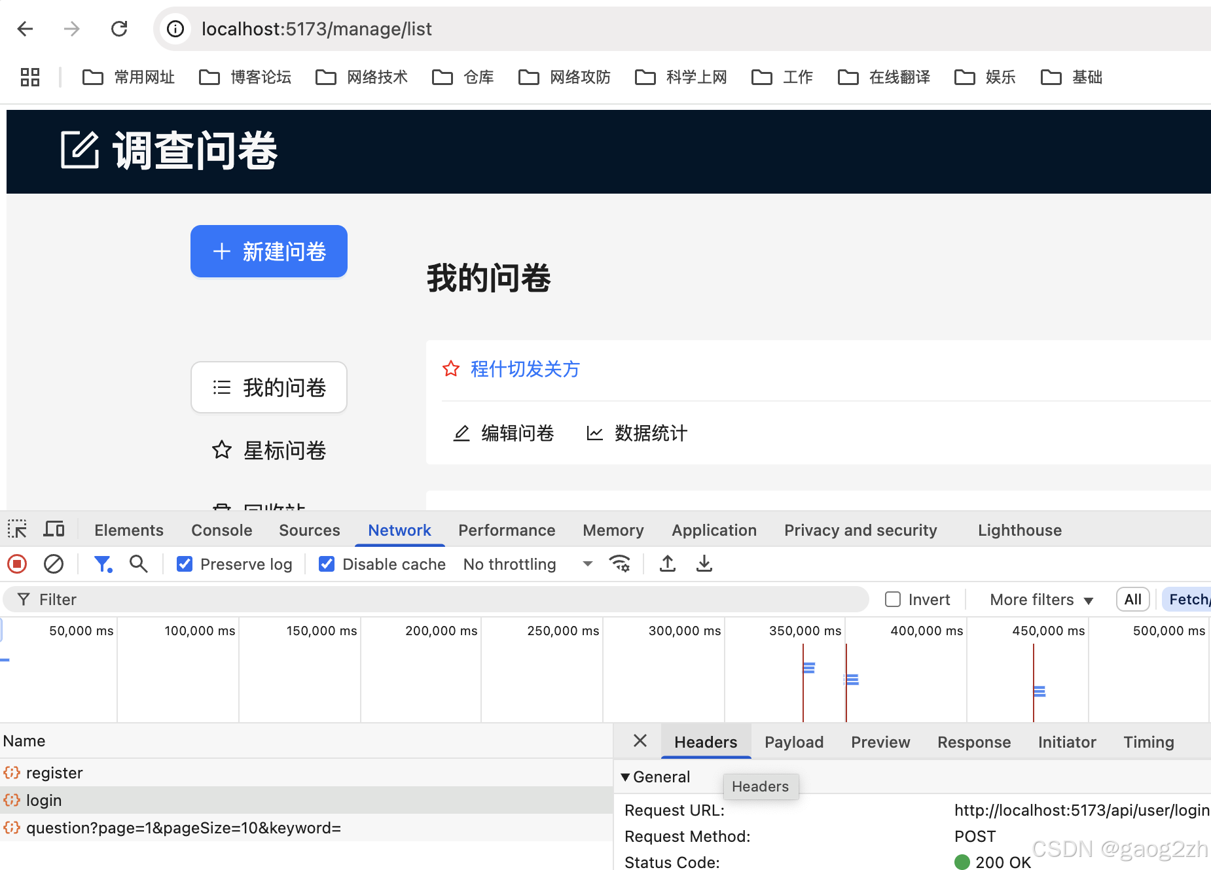
Task: Toggle the network filter funnel icon
Action: point(103,564)
